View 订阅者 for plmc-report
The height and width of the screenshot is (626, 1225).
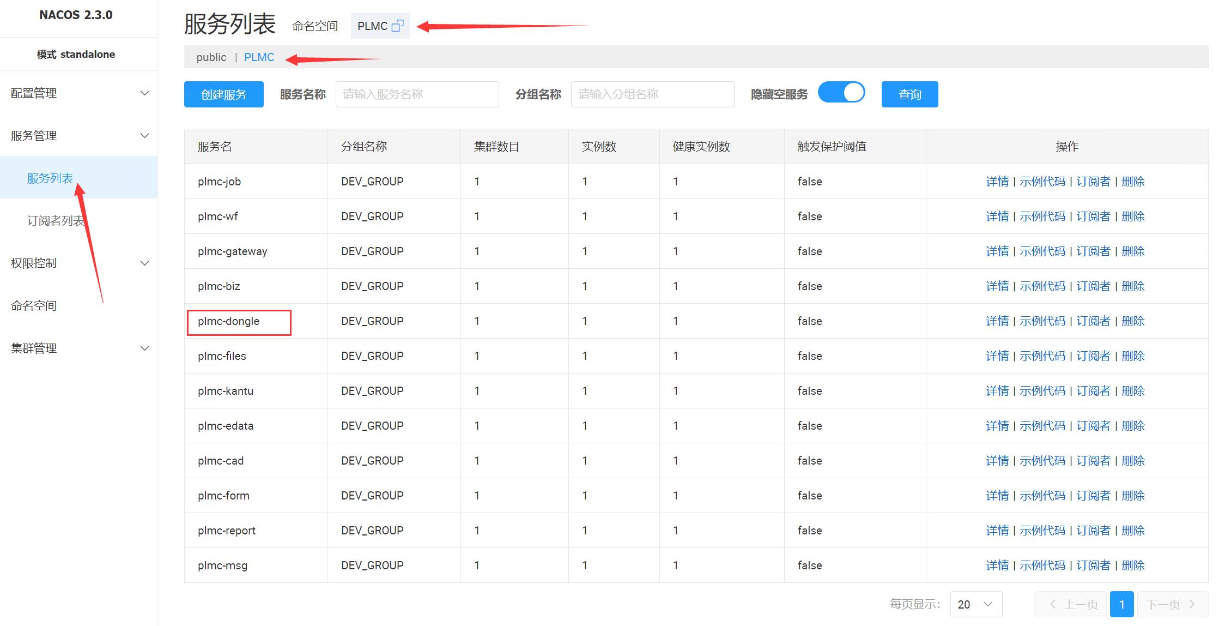1093,531
